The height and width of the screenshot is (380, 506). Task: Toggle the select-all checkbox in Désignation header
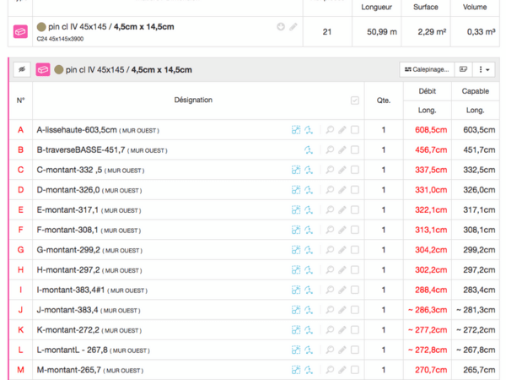pos(355,100)
